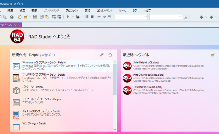This screenshot has width=219, height=134.
Task: Open the プロジェクト menu
Action: (72, 11)
